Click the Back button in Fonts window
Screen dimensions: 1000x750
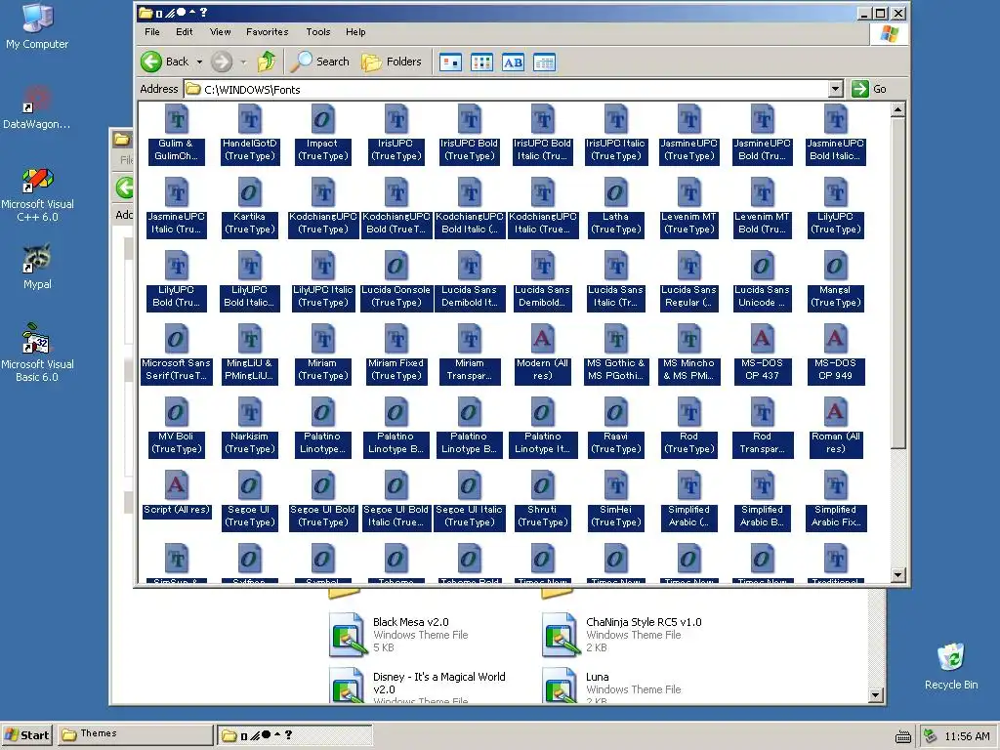pos(165,62)
